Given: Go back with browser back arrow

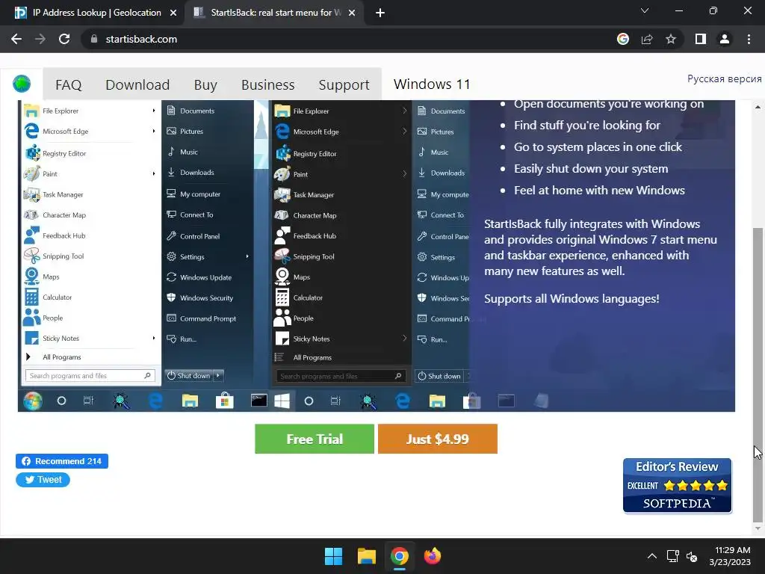Looking at the screenshot, I should click(16, 39).
